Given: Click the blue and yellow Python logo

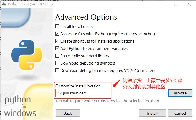Looking at the screenshot, I should coord(27,55).
